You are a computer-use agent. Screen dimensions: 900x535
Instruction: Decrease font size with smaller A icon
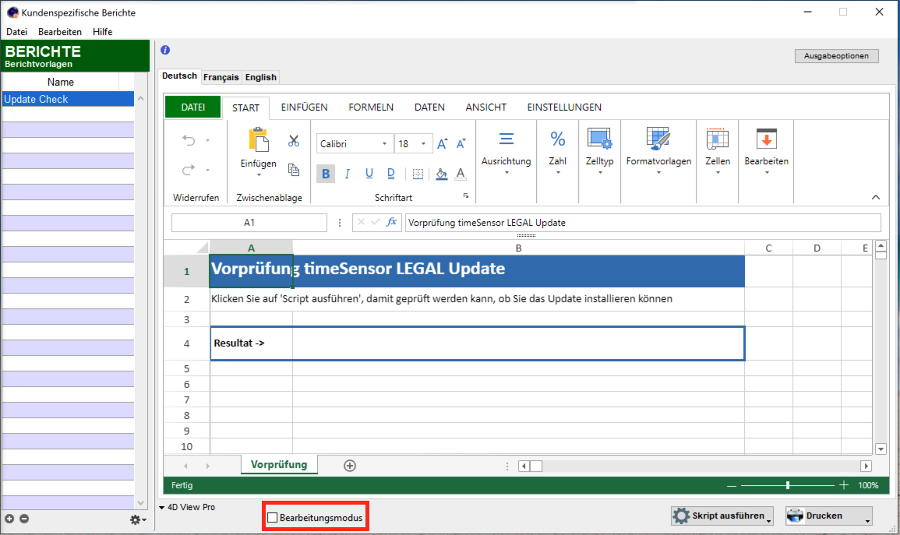[x=461, y=143]
